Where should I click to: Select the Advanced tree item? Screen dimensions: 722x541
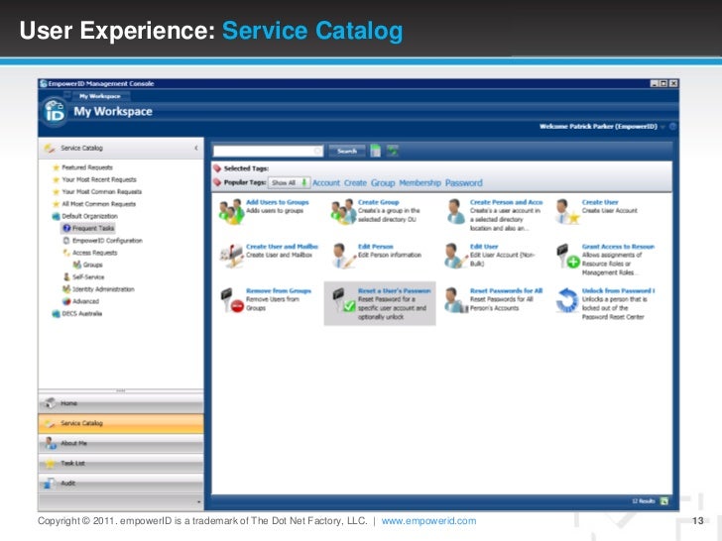pyautogui.click(x=85, y=301)
